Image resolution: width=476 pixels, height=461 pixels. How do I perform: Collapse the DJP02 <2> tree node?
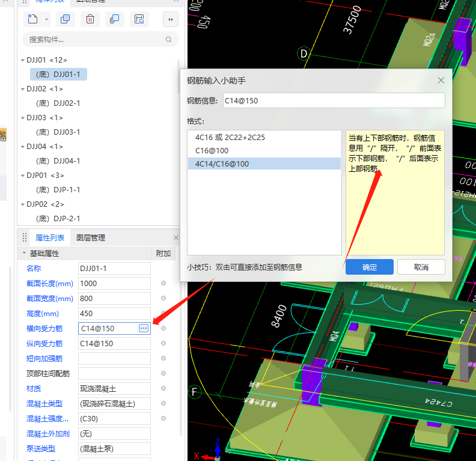tap(22, 204)
